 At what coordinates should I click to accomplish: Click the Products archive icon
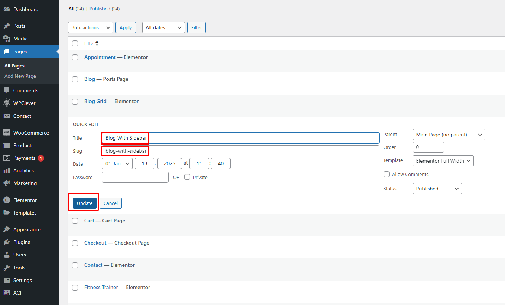(x=7, y=145)
